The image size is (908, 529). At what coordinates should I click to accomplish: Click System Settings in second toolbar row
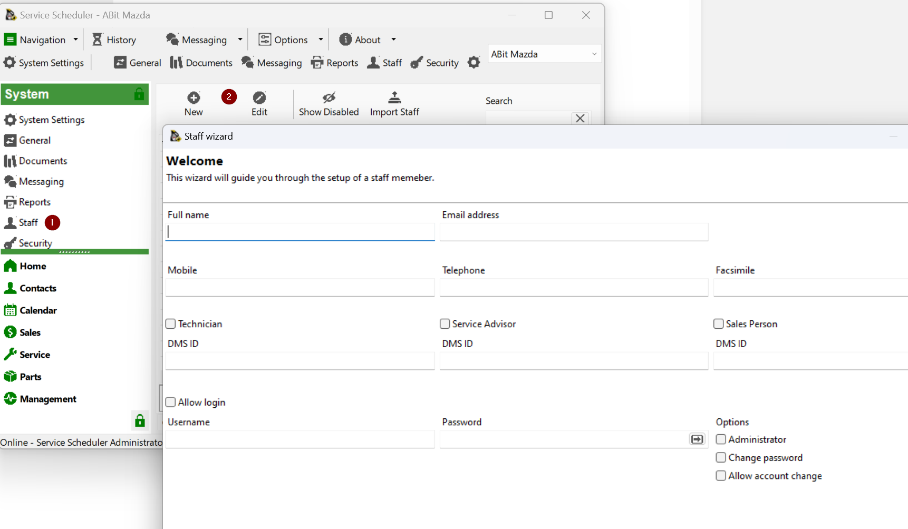[44, 63]
